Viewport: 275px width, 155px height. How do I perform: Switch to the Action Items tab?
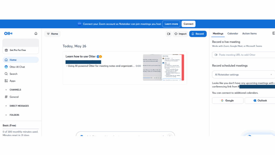[249, 34]
